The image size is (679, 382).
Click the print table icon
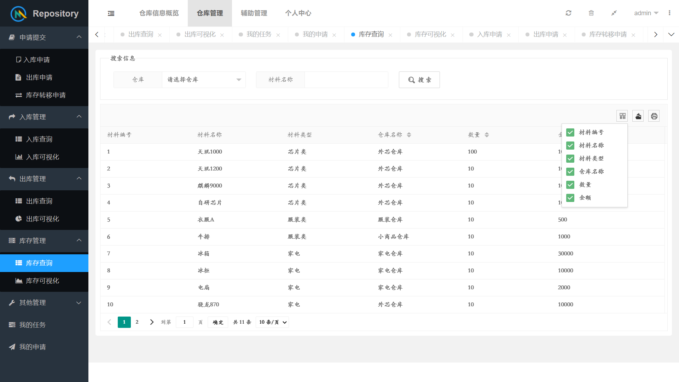pyautogui.click(x=654, y=116)
